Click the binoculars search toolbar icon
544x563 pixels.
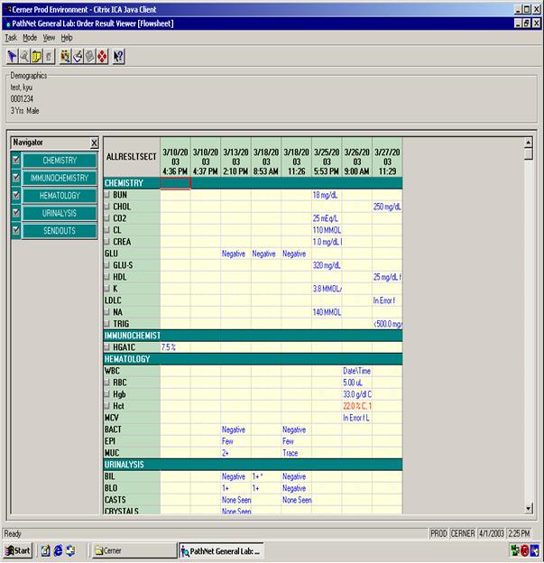pos(65,56)
